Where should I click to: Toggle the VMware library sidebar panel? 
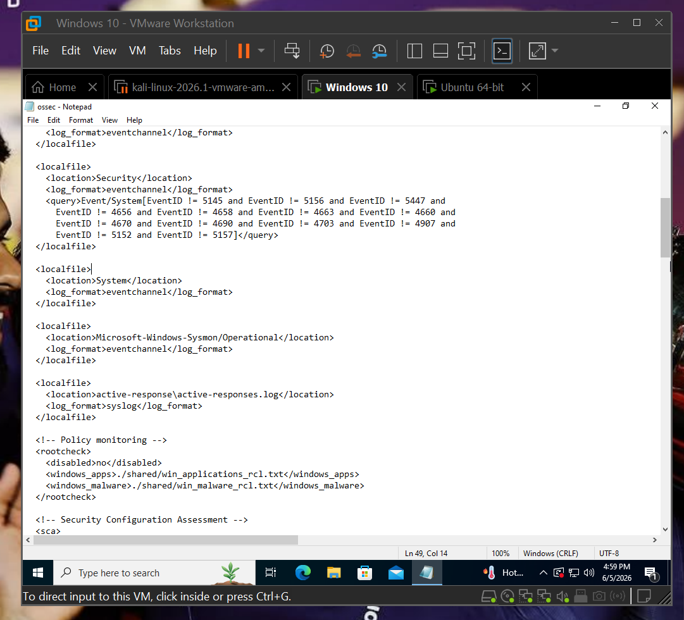click(x=414, y=51)
